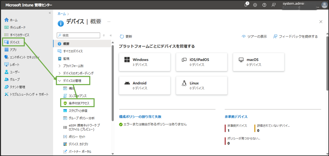Click 評価されていないデバイ... count tile
This screenshot has height=156, width=329.
click(272, 128)
